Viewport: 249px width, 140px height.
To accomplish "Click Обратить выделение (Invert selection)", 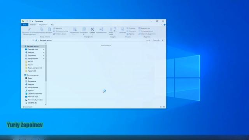I will [147, 34].
